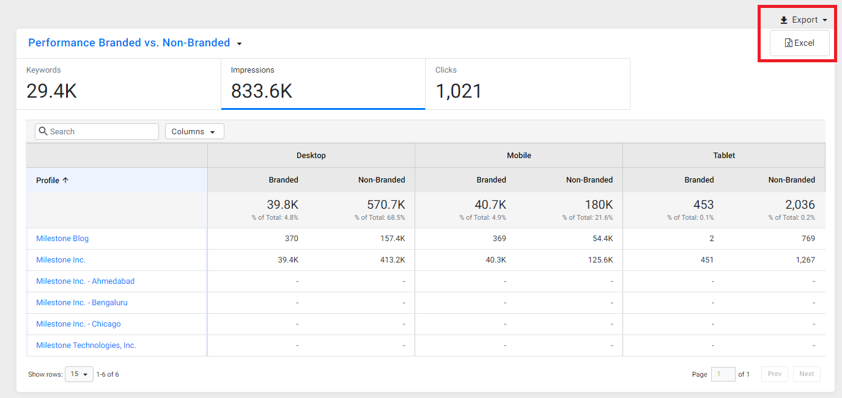
Task: Select the Keywords metric tab
Action: [x=119, y=84]
